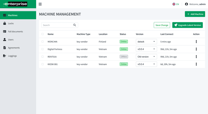Focus the Search input field
The width and height of the screenshot is (208, 114).
pyautogui.click(x=60, y=25)
